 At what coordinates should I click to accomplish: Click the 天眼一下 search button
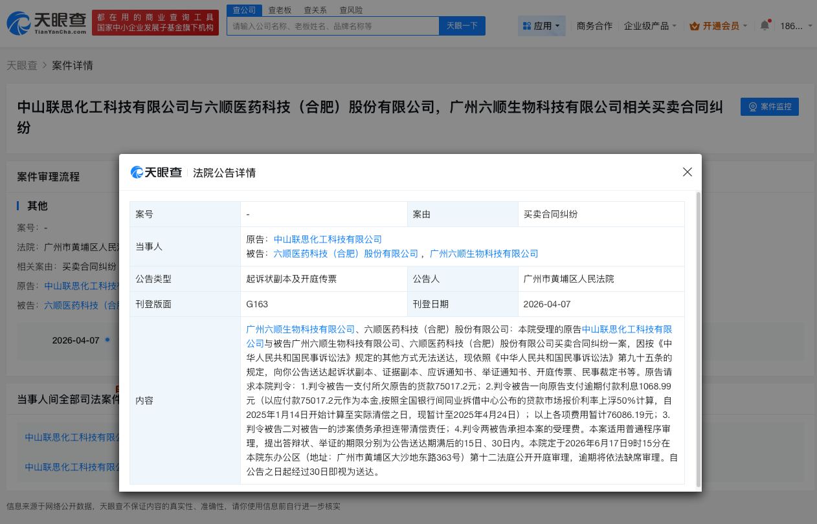point(462,26)
